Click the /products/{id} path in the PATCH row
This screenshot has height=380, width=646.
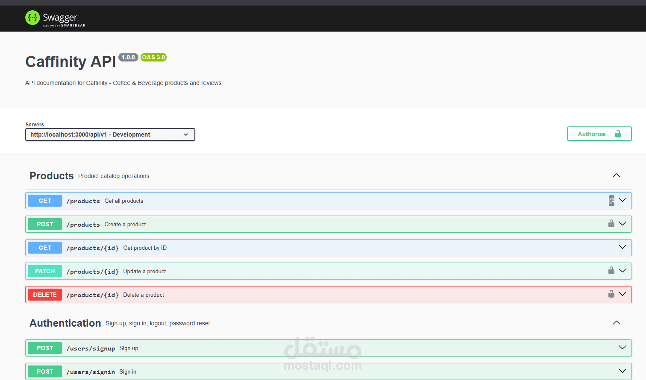click(x=92, y=272)
